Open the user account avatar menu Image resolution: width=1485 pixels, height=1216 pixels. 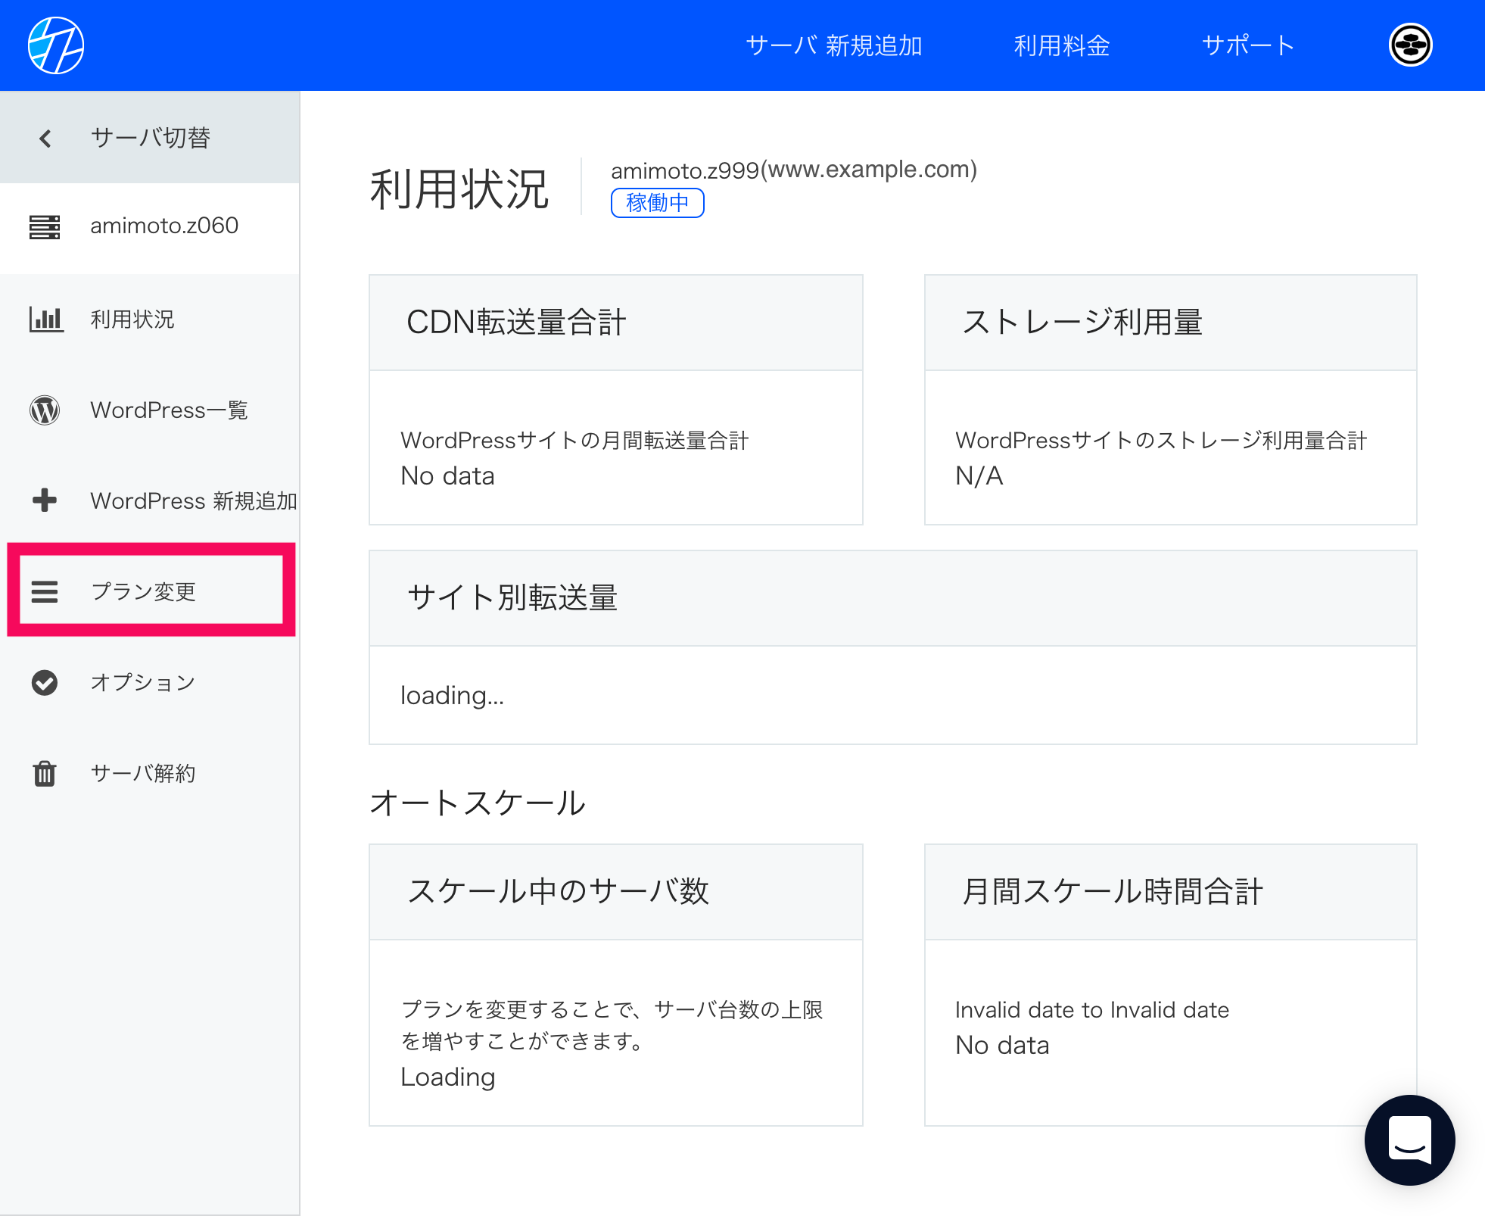coord(1410,45)
